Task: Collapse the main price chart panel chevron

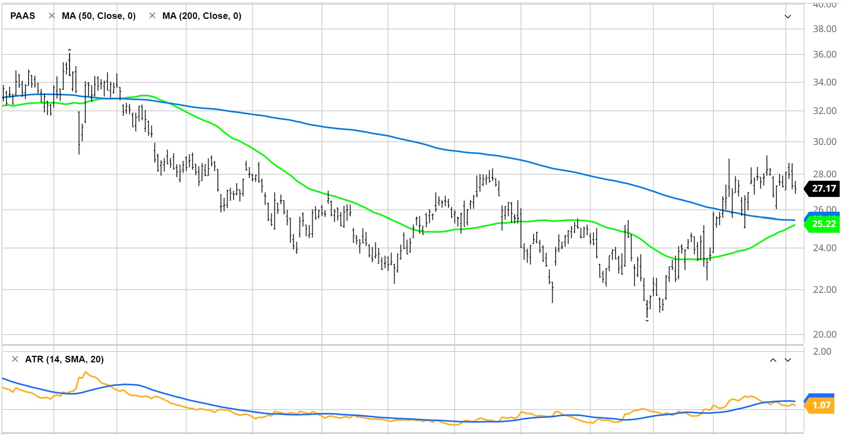Action: [788, 17]
